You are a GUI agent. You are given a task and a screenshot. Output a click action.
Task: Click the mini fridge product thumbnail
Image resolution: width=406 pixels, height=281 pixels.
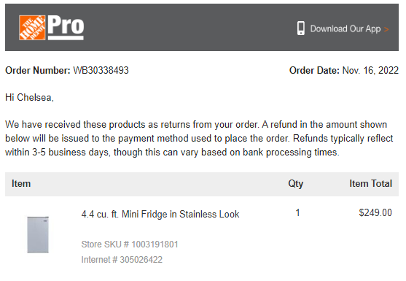pos(38,234)
